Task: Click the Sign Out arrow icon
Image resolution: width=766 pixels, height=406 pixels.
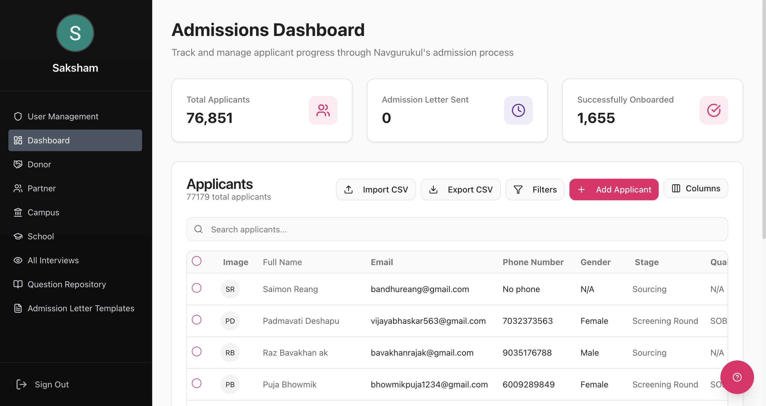Action: [21, 384]
